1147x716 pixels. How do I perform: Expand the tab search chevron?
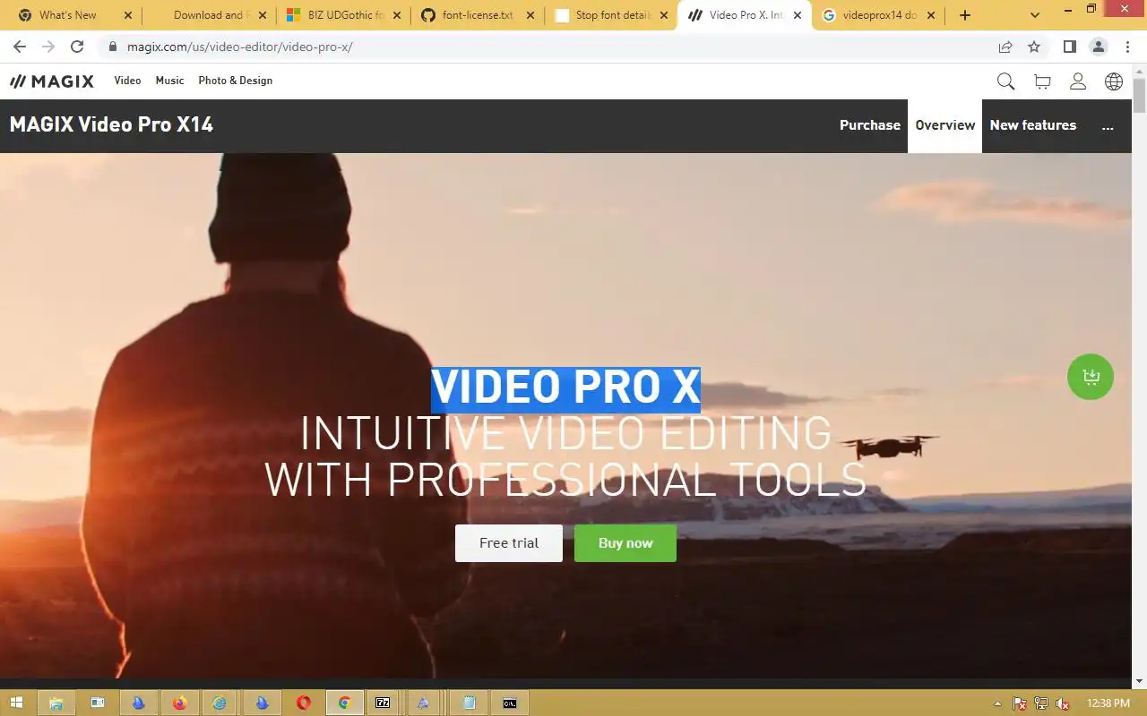[1036, 15]
